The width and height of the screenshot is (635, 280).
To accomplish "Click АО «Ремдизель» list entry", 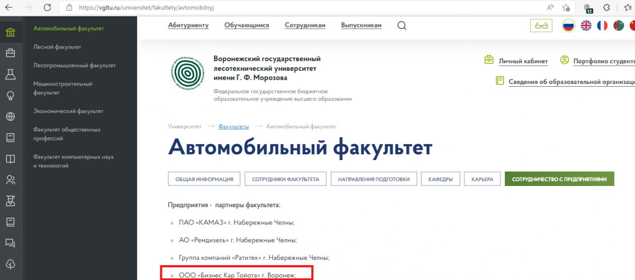I will (x=238, y=240).
